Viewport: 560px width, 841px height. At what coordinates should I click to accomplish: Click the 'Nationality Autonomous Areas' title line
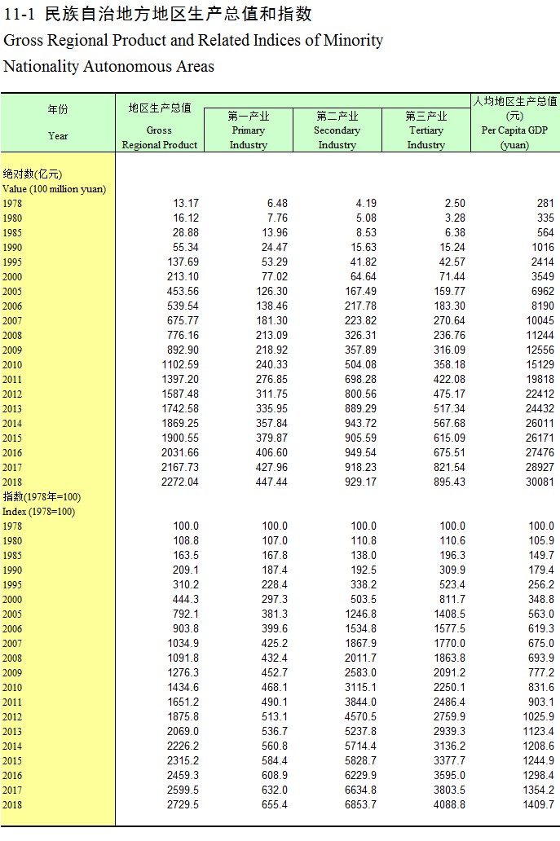[109, 67]
